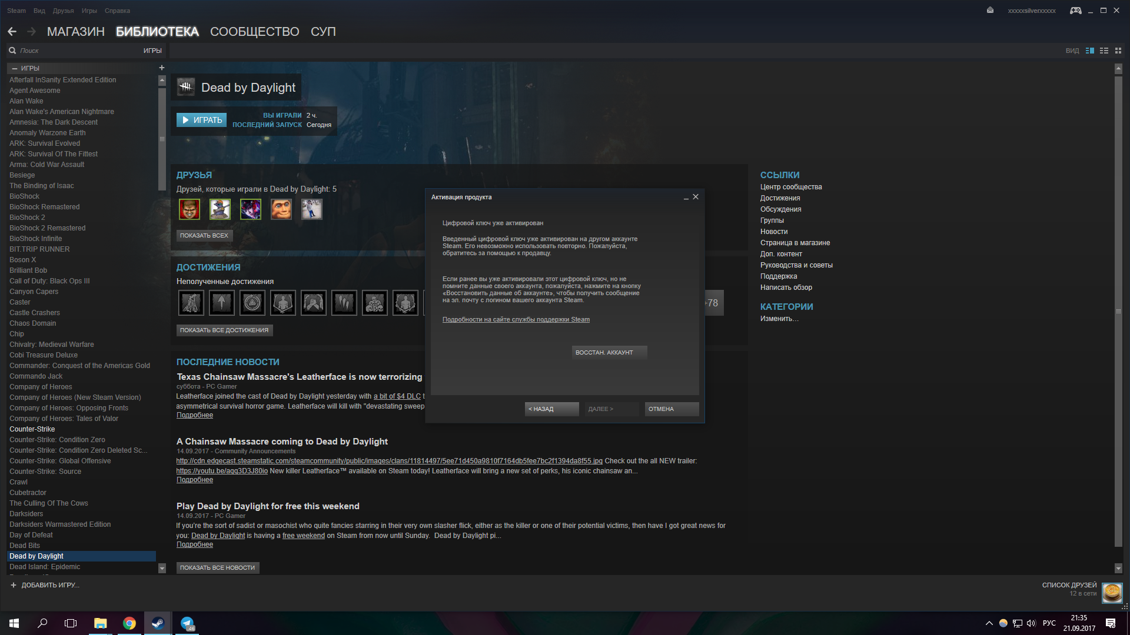Open Chrome from the taskbar

tap(129, 623)
